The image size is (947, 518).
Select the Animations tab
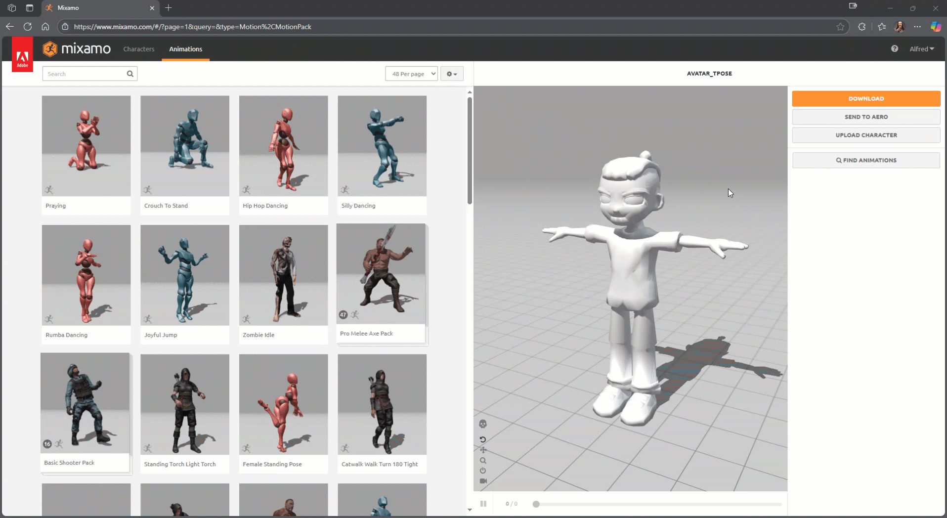tap(185, 49)
